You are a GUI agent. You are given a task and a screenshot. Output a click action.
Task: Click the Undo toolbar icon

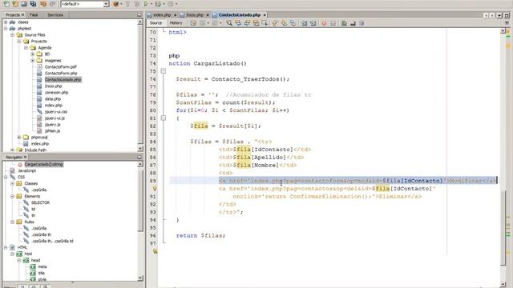43,4
